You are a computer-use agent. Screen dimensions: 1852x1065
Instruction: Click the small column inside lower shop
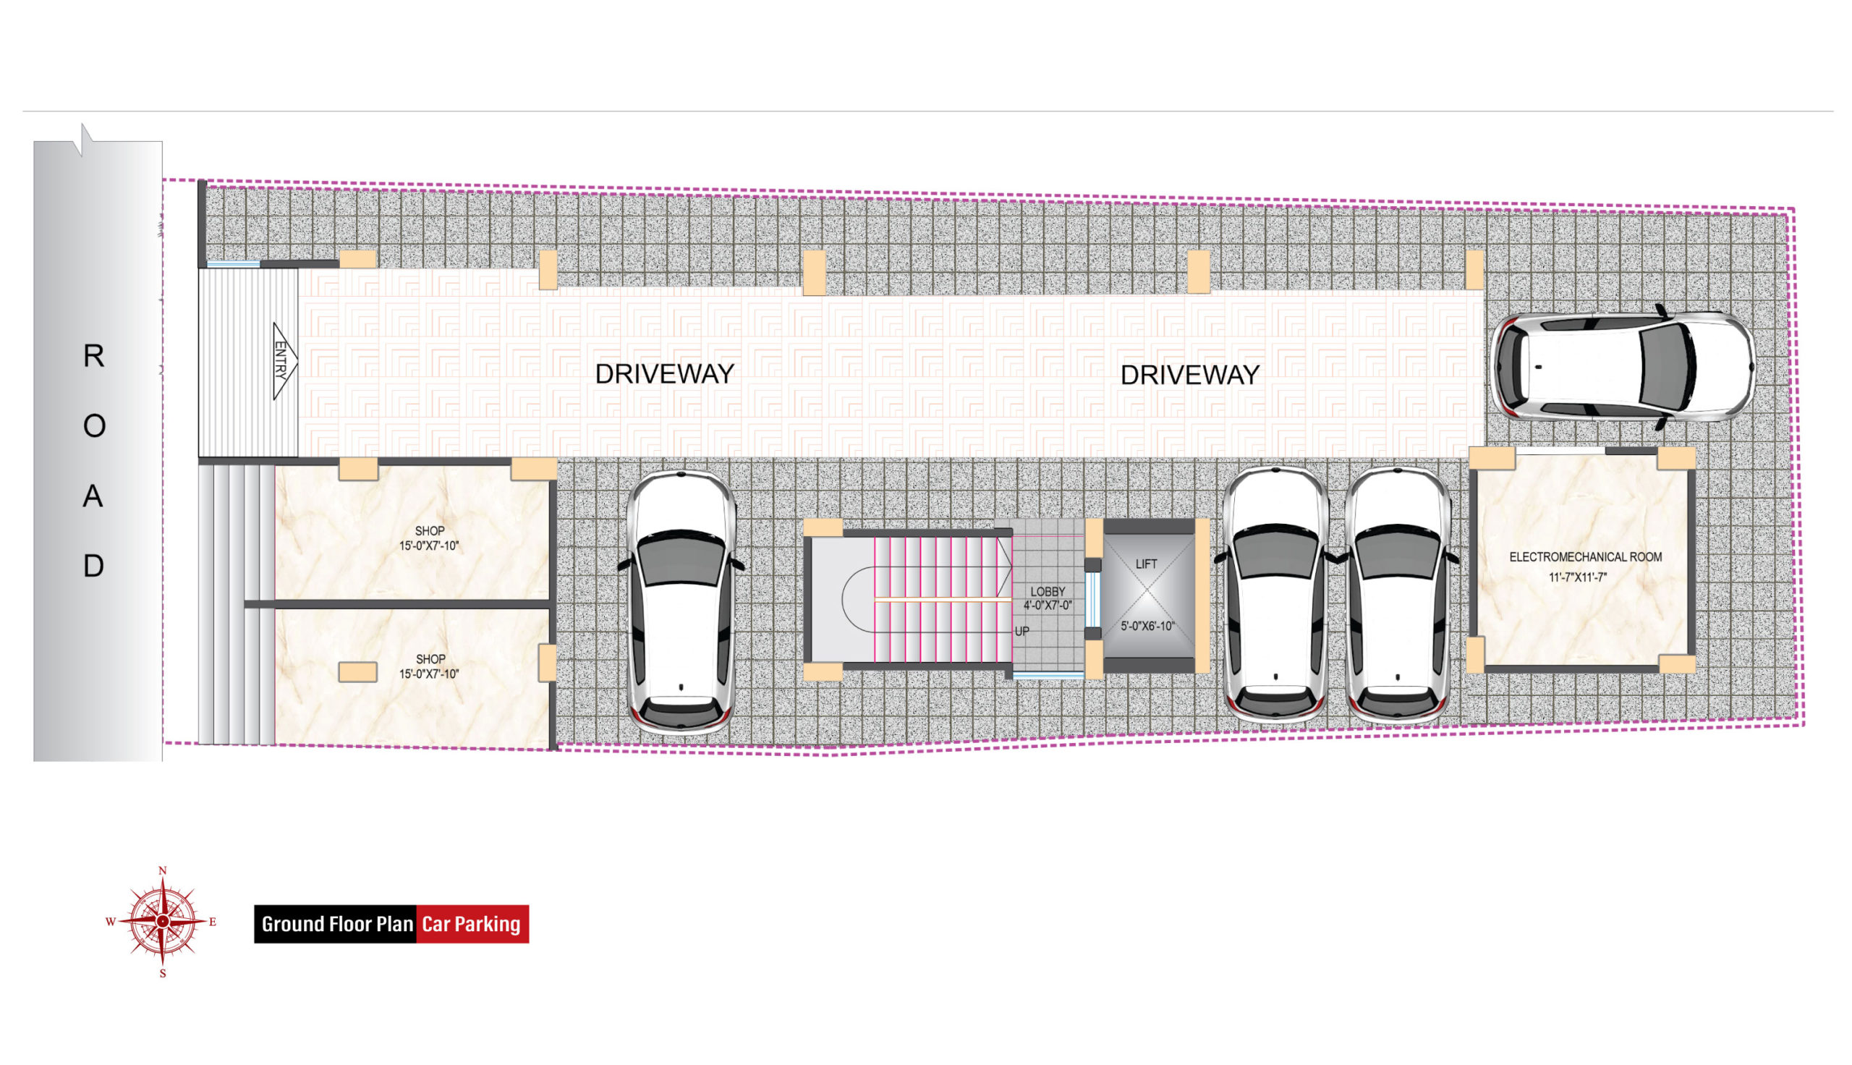(x=357, y=671)
